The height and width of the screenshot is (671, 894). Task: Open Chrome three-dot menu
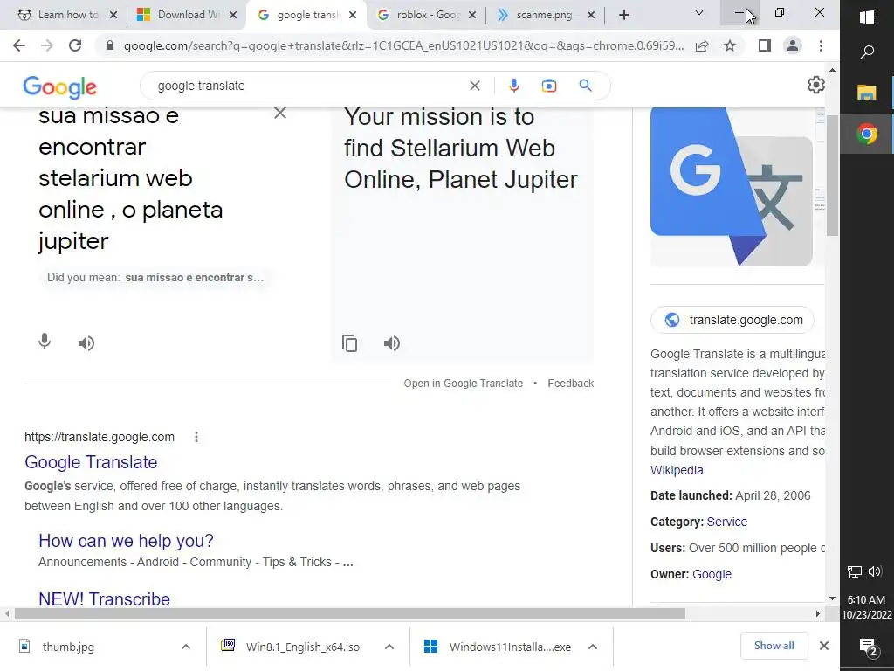821,45
